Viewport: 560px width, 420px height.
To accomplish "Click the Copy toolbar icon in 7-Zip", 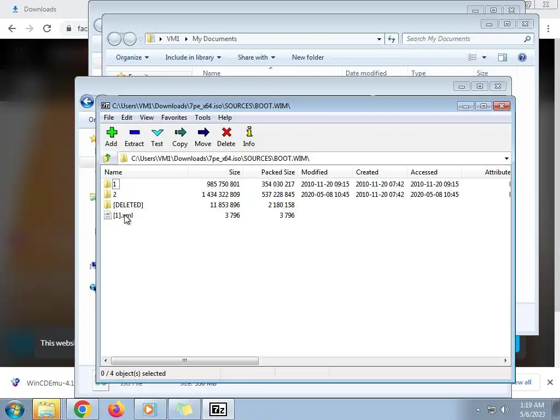I will tap(180, 137).
